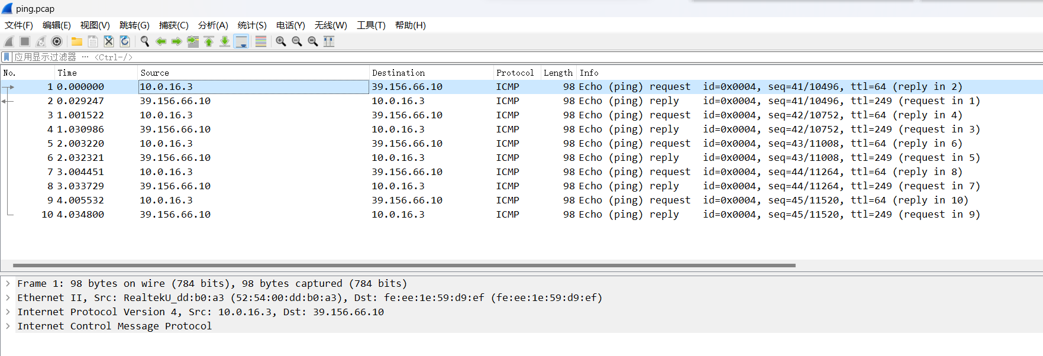Jump to the last packet
Image resolution: width=1043 pixels, height=356 pixels.
225,41
